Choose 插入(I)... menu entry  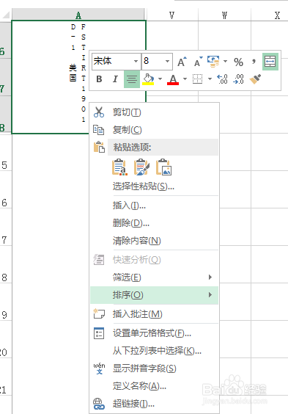point(154,205)
